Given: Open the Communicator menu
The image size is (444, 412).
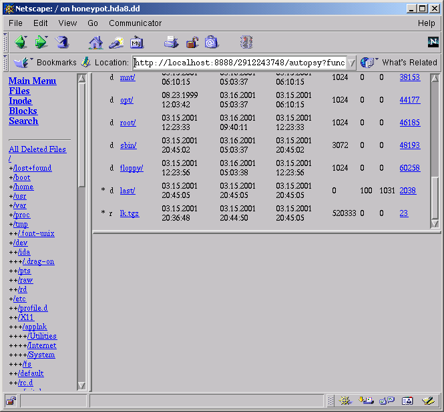Looking at the screenshot, I should click(135, 23).
